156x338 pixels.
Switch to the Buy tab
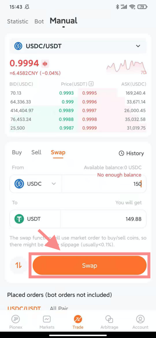pyautogui.click(x=17, y=152)
